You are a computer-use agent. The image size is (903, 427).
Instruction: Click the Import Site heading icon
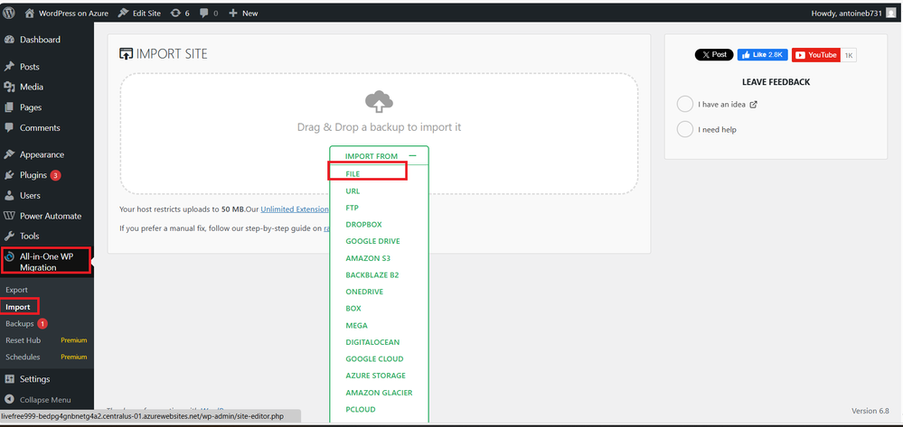126,54
